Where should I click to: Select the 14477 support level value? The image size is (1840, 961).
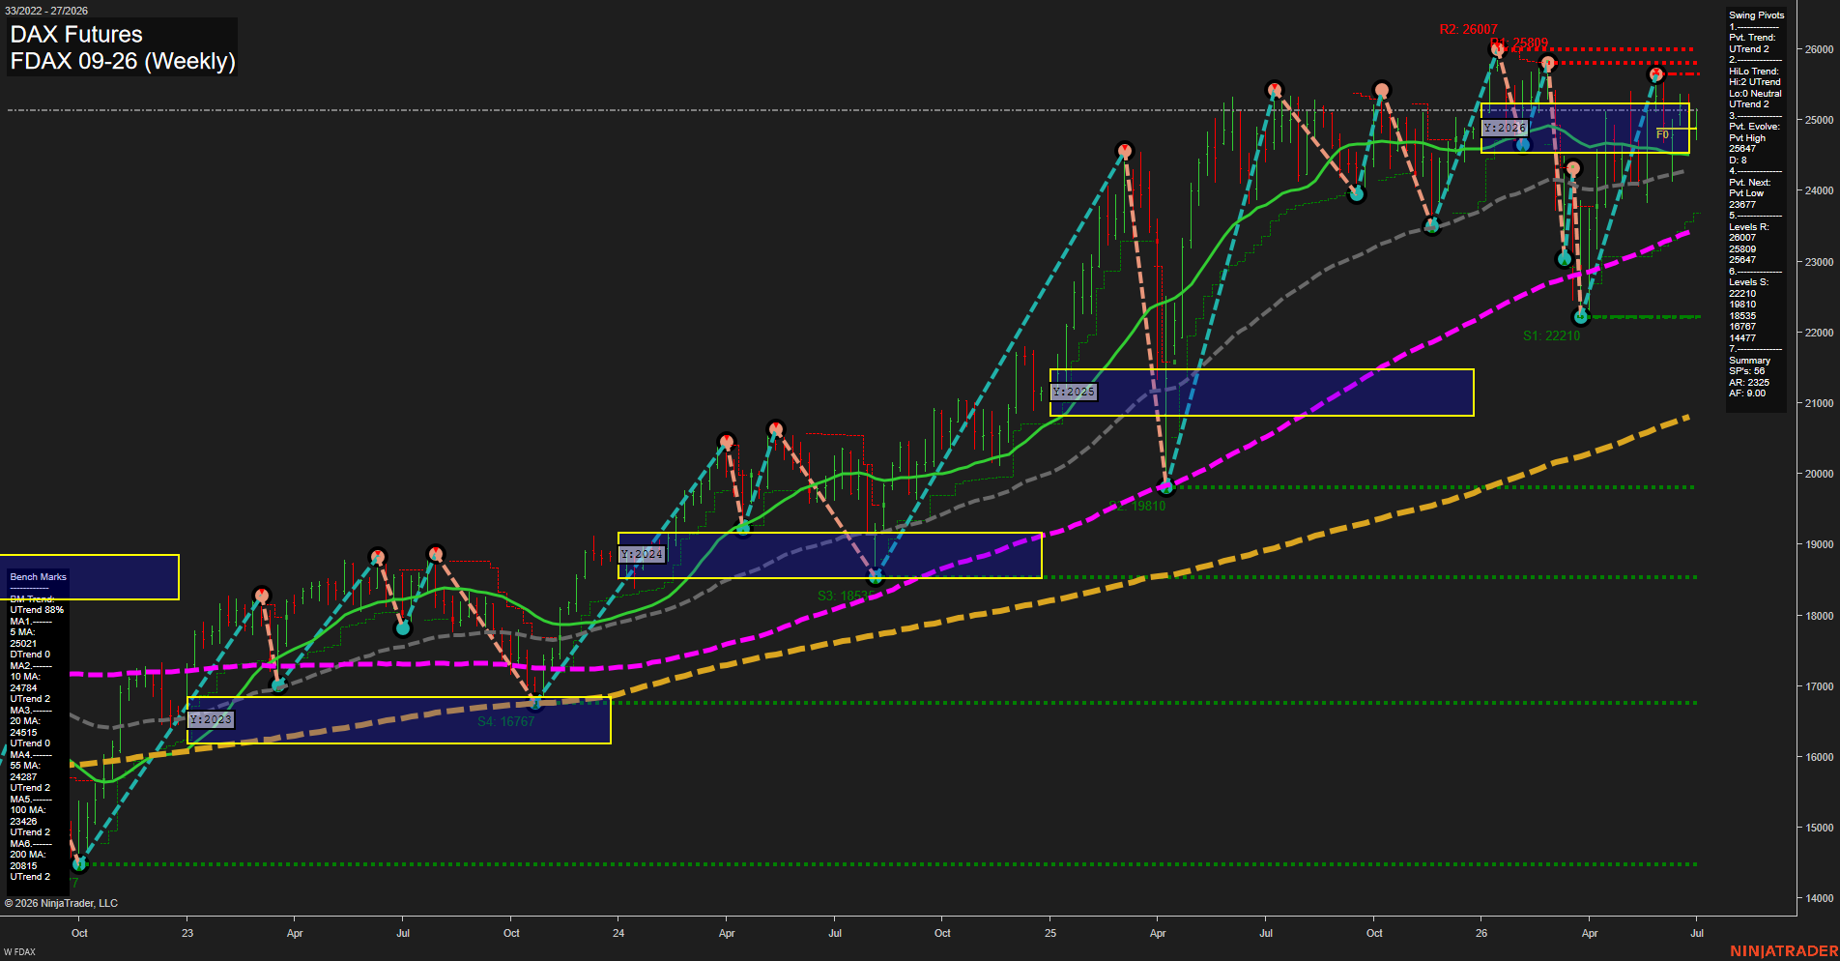(x=1742, y=338)
